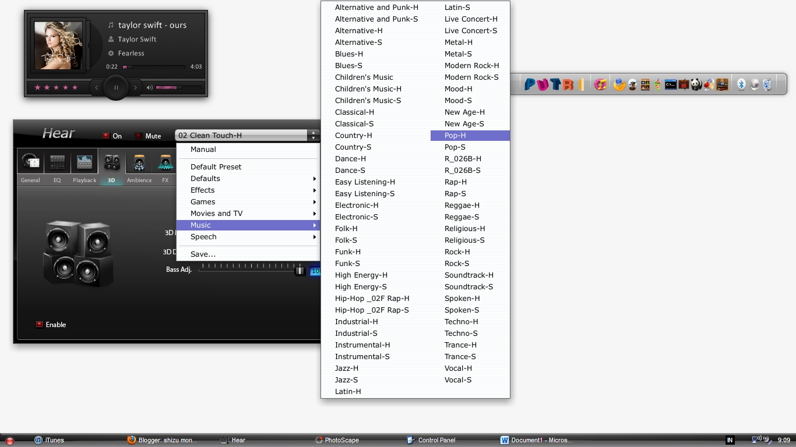The height and width of the screenshot is (447, 796).
Task: Open iTunes from the taskbar
Action: [50, 440]
